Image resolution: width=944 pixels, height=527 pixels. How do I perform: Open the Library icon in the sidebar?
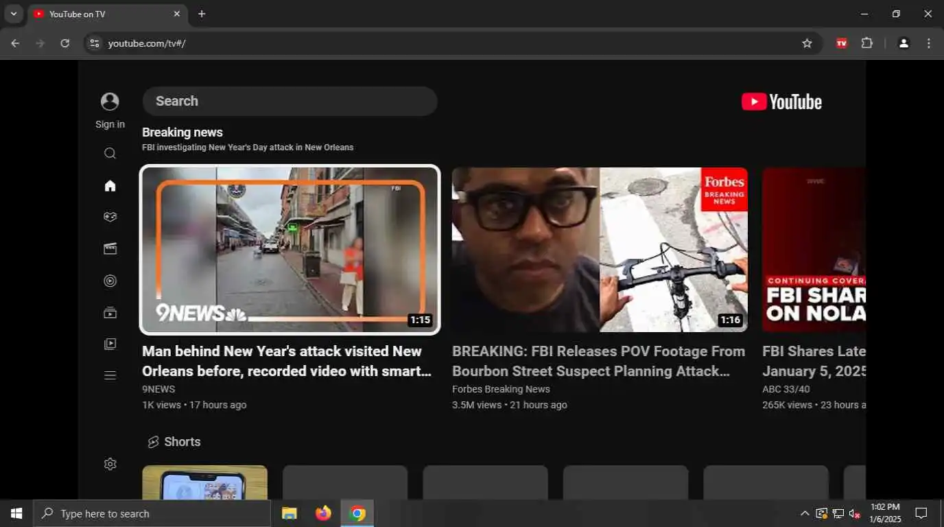click(x=110, y=344)
